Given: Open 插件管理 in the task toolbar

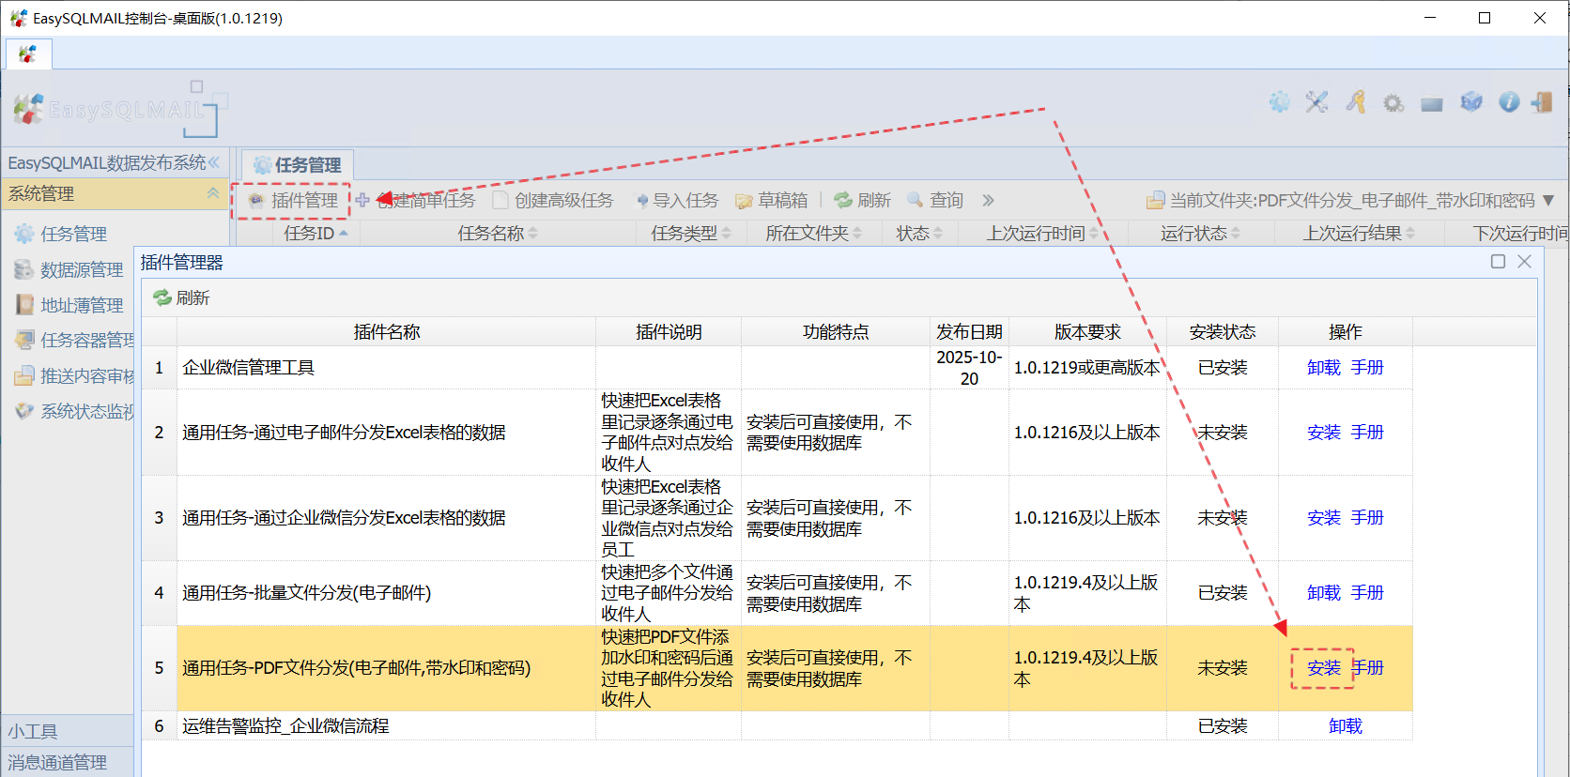Looking at the screenshot, I should tap(293, 201).
